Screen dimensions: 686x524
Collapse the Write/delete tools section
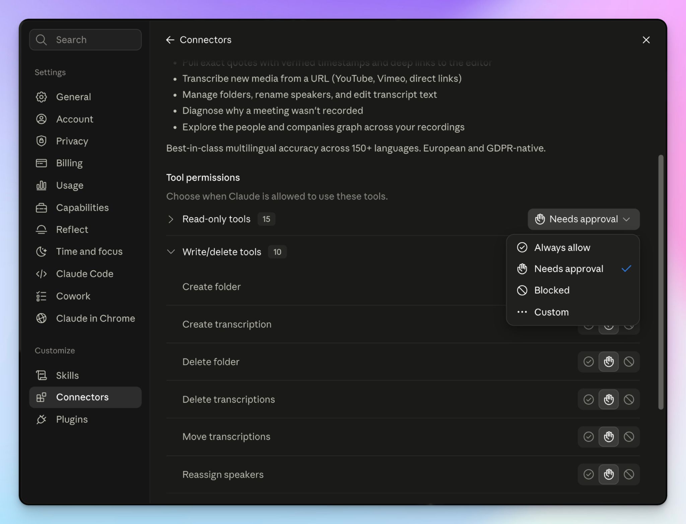pyautogui.click(x=171, y=252)
